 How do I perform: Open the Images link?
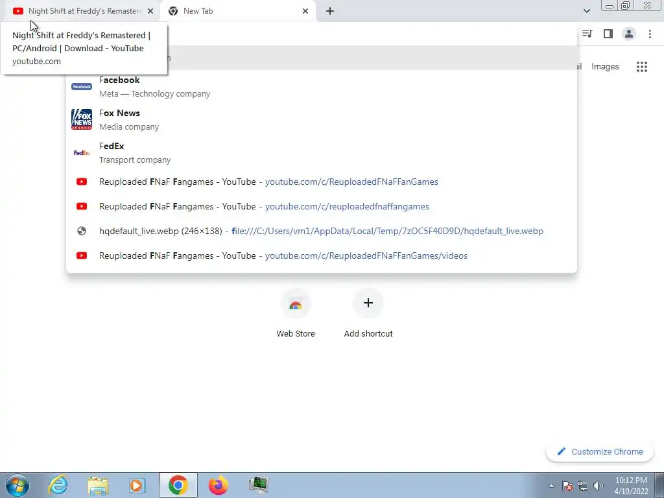[605, 67]
